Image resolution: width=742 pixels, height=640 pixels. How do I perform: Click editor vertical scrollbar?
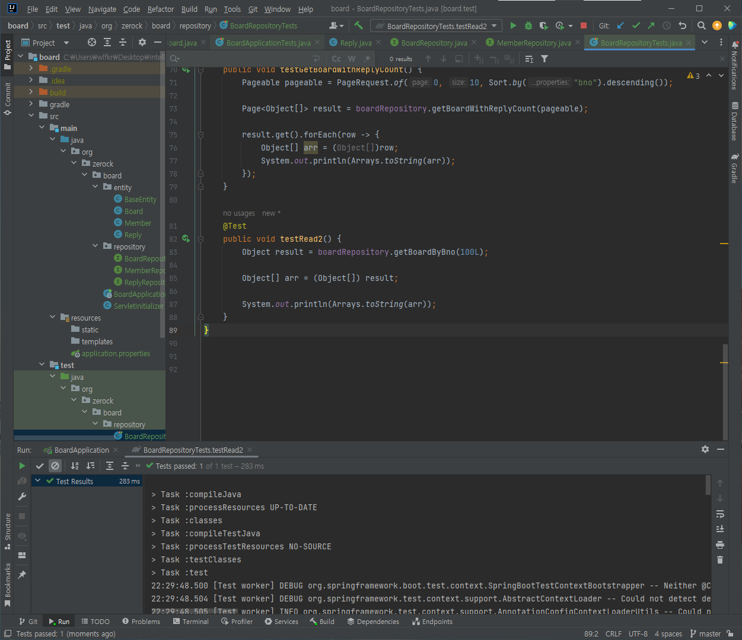pyautogui.click(x=724, y=391)
